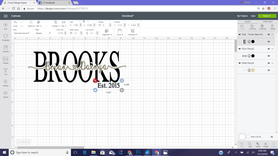The height and width of the screenshot is (156, 278).
Task: Open My Projects link
Action: (x=242, y=16)
